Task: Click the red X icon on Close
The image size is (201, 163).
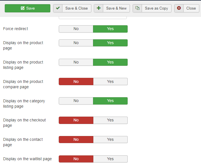Action: pyautogui.click(x=179, y=8)
